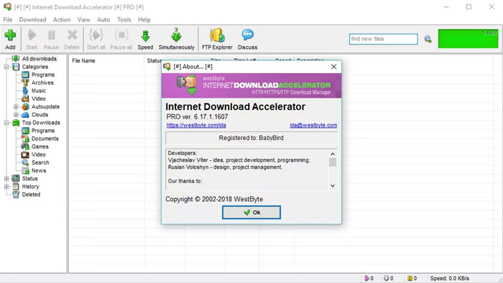Click the Start all toolbar icon
The height and width of the screenshot is (283, 503).
pyautogui.click(x=96, y=39)
